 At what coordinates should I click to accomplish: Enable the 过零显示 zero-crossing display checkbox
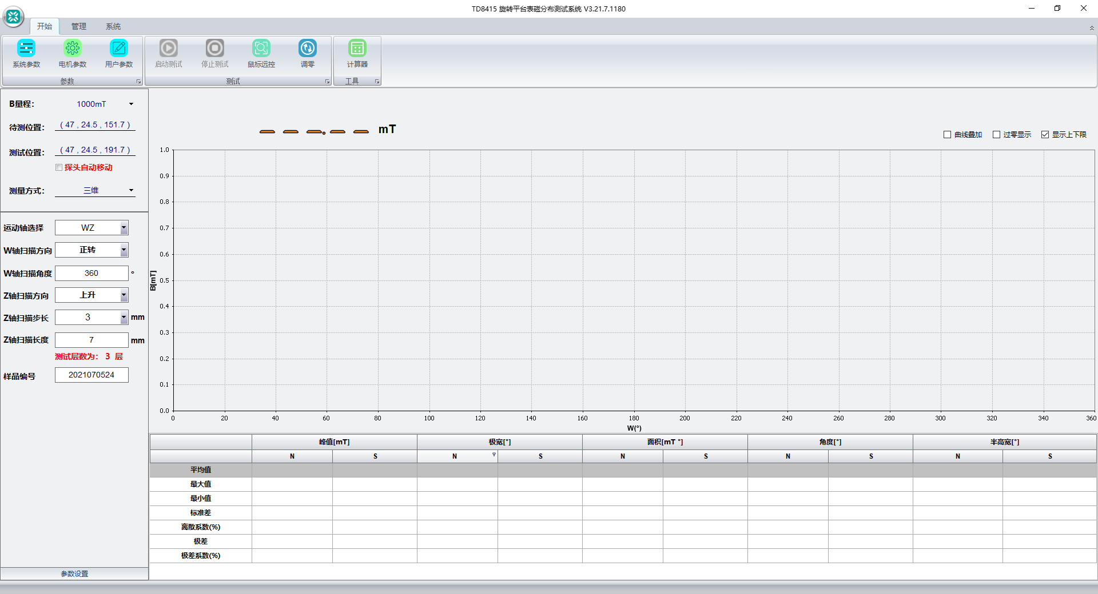tap(996, 135)
